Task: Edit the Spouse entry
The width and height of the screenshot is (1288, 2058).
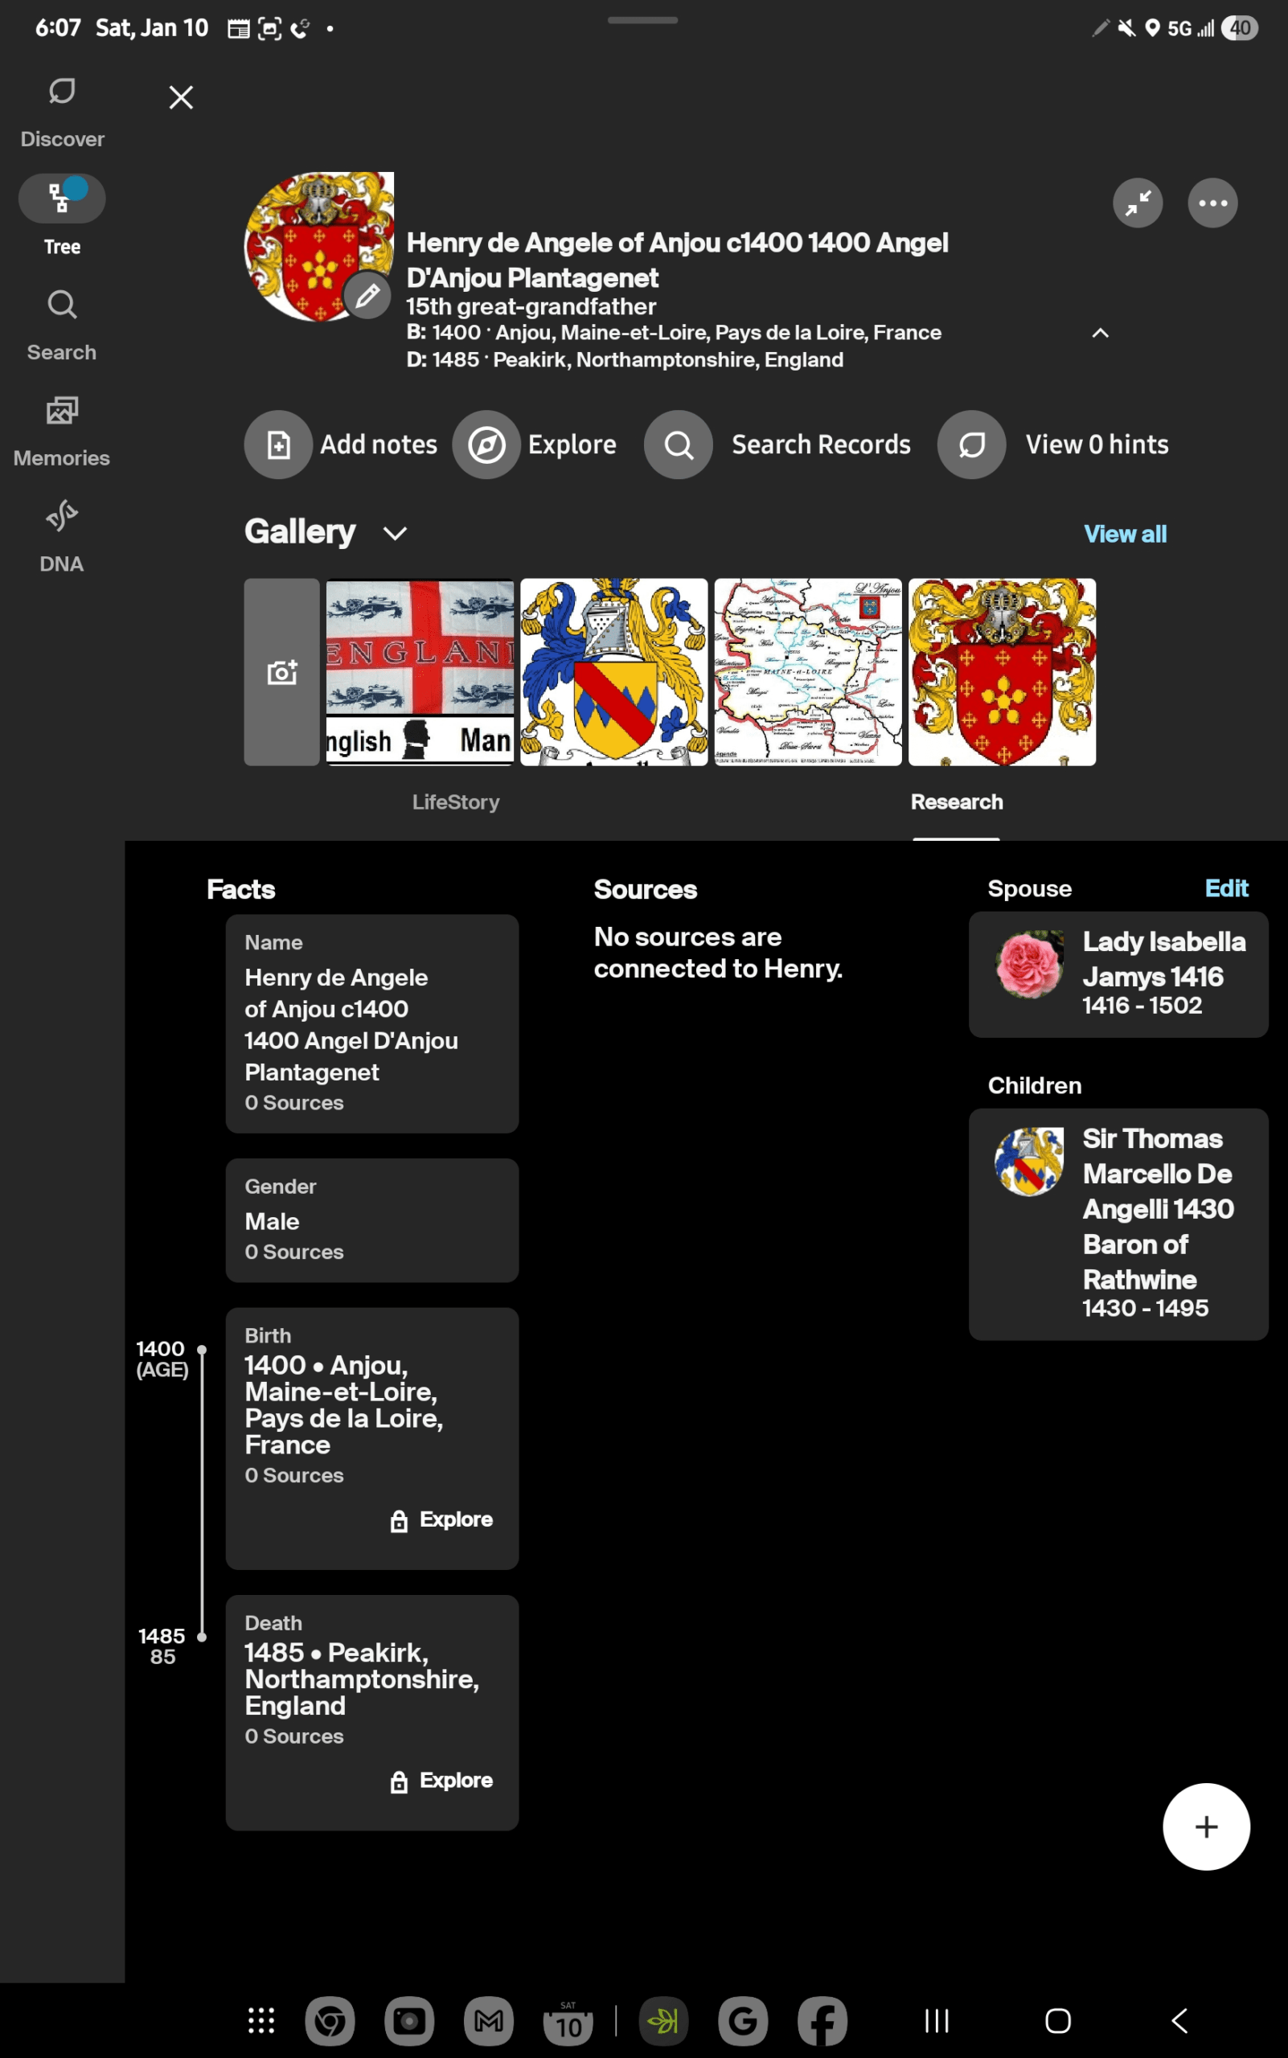Action: click(1227, 888)
